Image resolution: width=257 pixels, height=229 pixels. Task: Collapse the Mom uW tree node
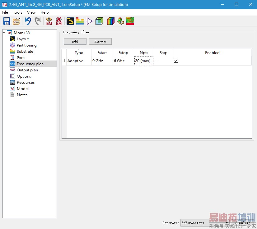(x=4, y=33)
